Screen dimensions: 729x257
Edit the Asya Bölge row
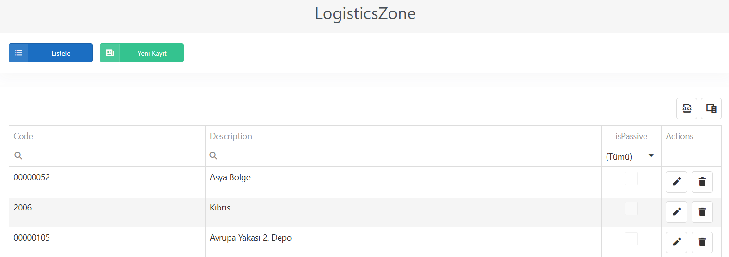pyautogui.click(x=677, y=182)
